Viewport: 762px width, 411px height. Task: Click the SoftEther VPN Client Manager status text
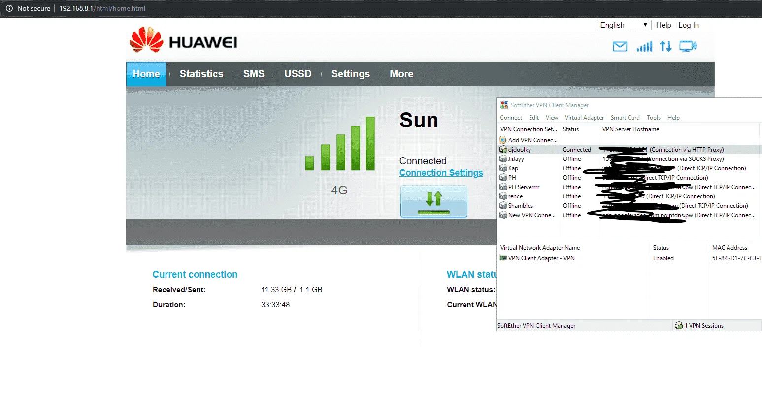[536, 326]
